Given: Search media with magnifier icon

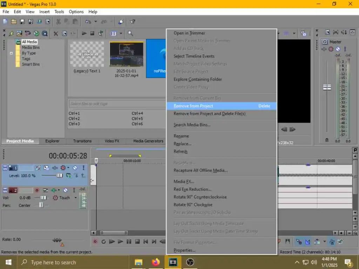Looking at the screenshot, I should point(130,34).
